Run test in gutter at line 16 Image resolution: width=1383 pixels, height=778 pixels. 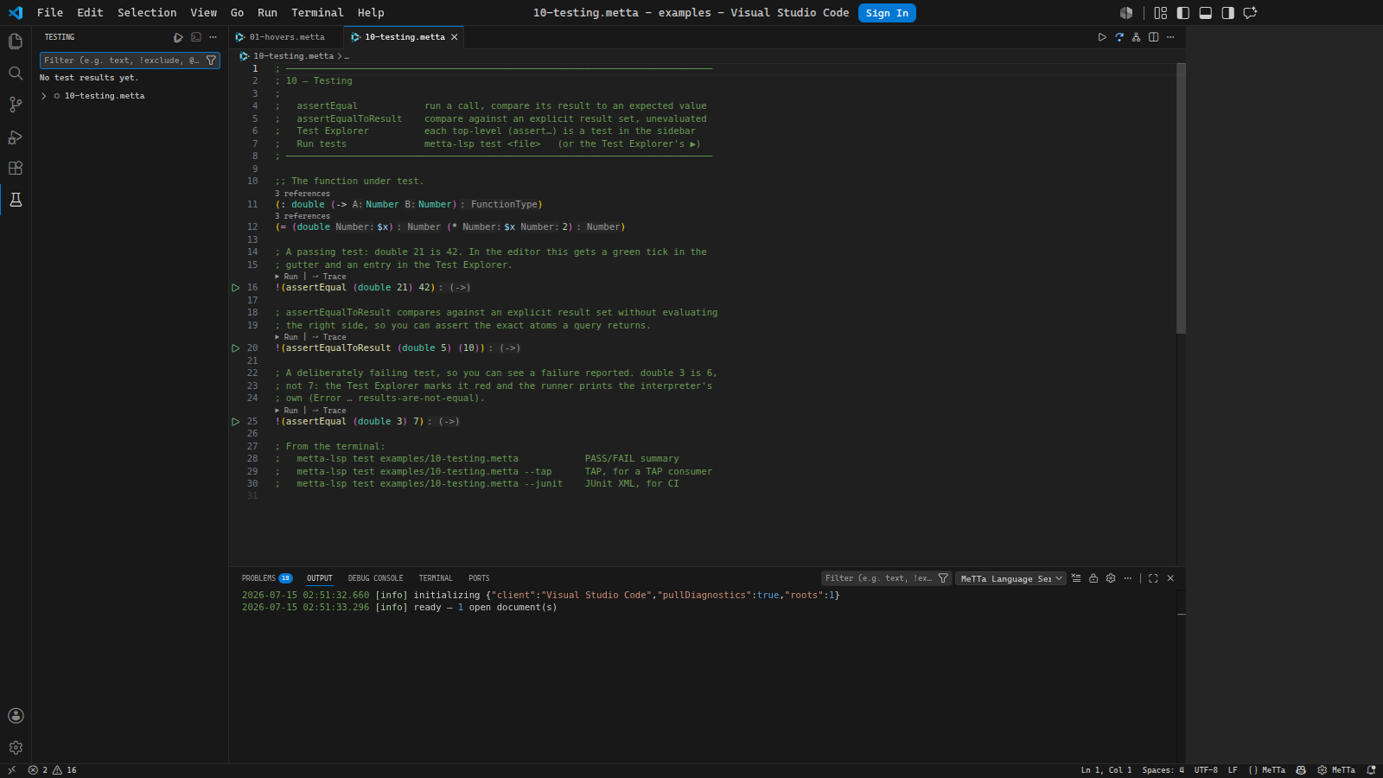tap(235, 288)
